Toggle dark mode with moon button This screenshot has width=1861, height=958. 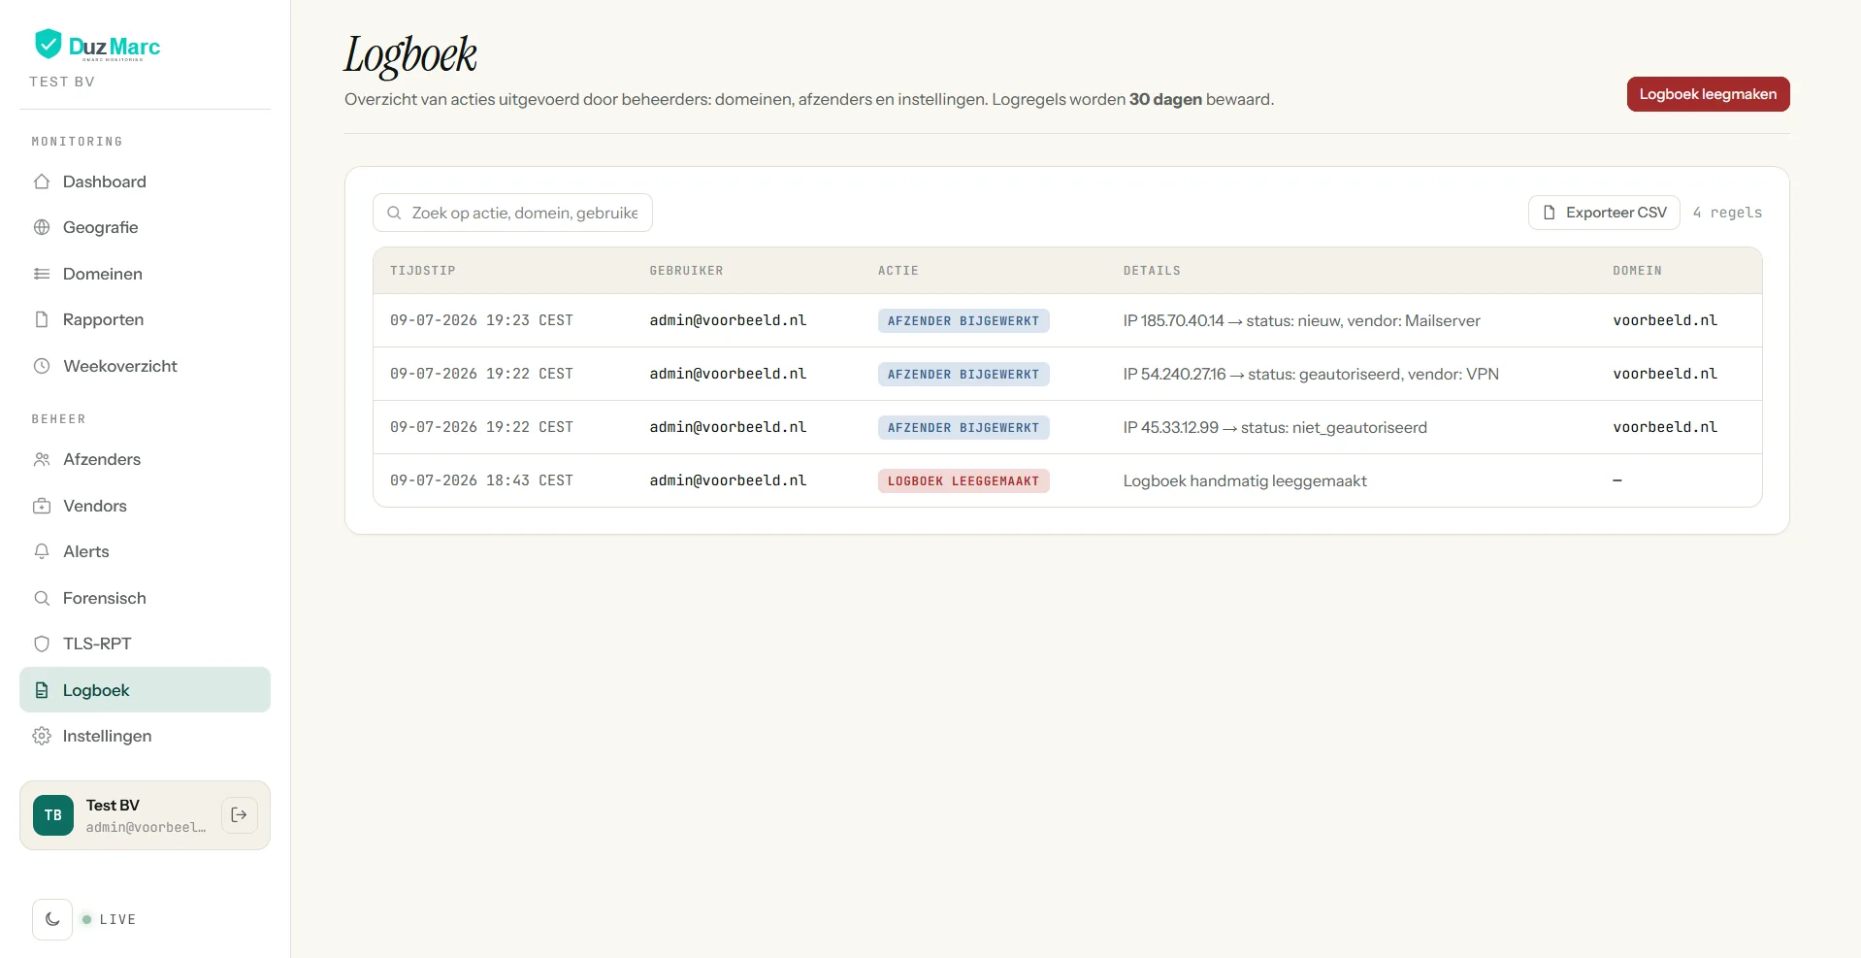[52, 919]
